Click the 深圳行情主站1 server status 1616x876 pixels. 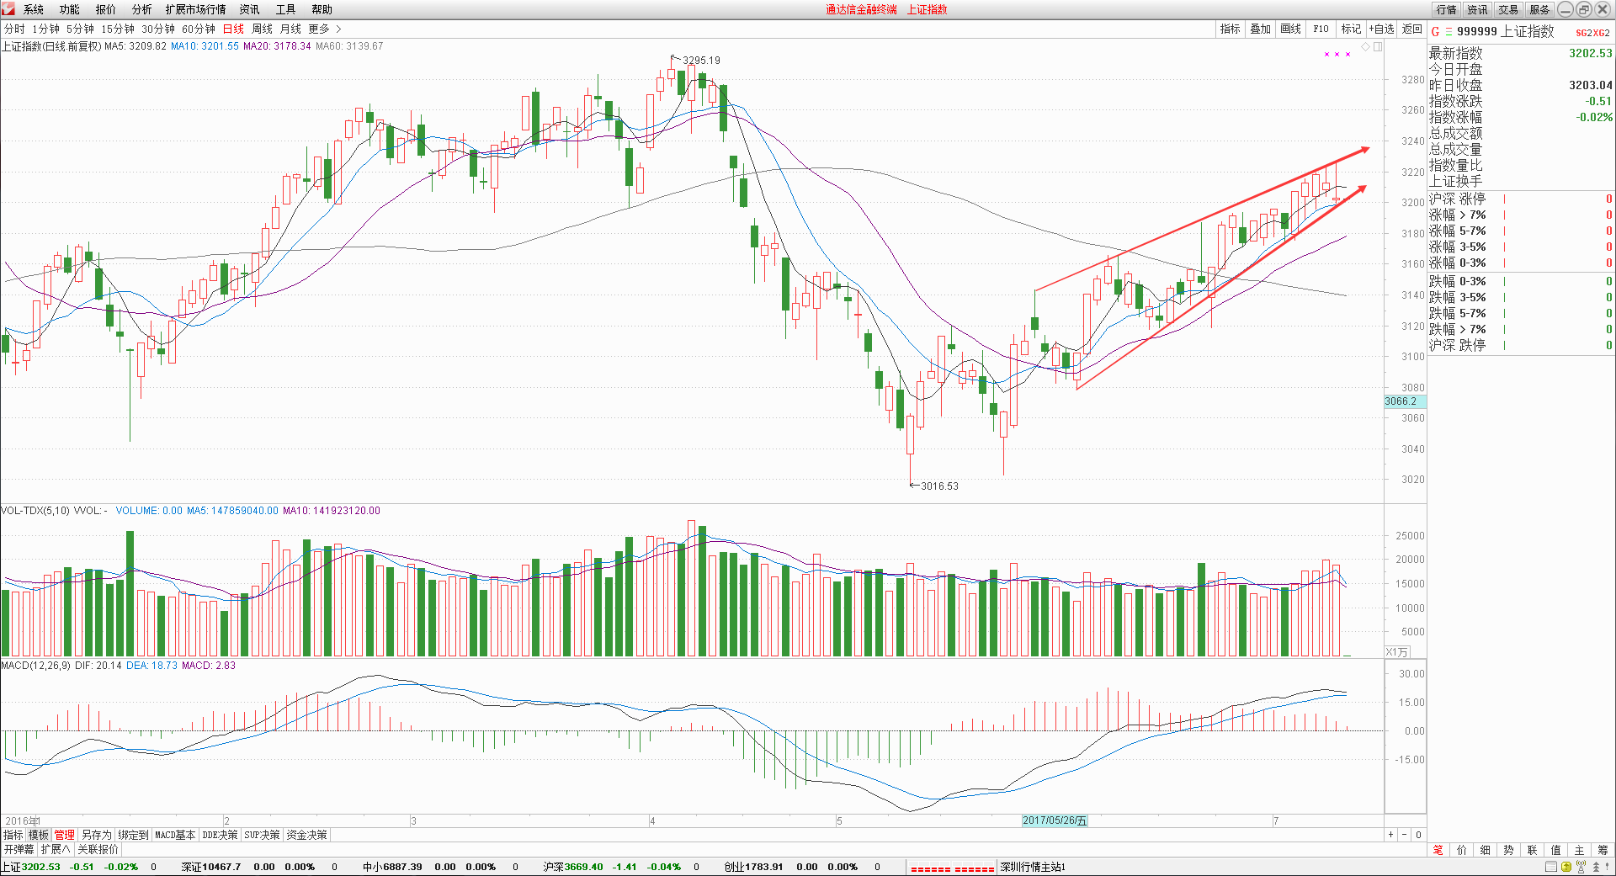tap(1033, 867)
